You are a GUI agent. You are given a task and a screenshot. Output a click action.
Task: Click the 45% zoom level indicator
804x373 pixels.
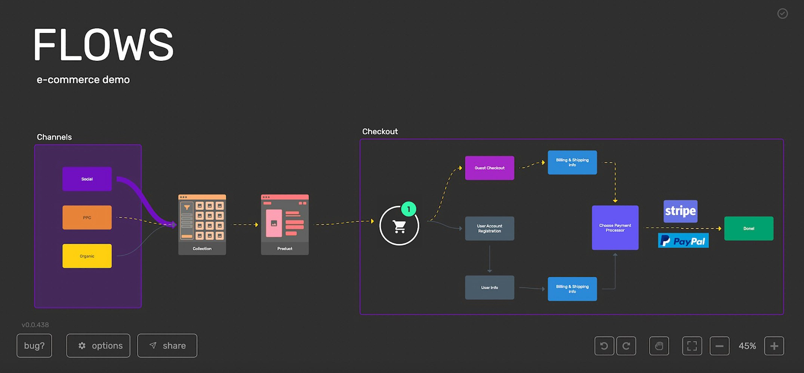pyautogui.click(x=746, y=346)
